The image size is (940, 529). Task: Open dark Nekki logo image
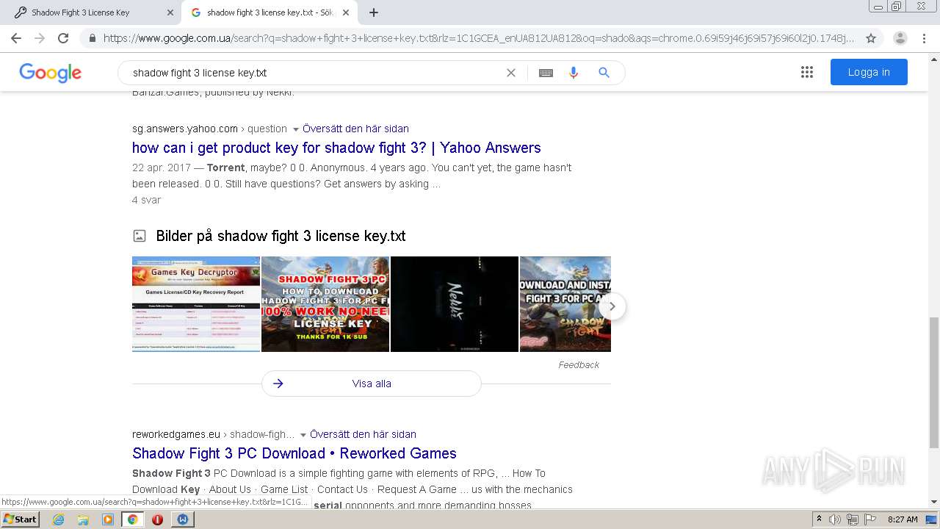(x=455, y=304)
